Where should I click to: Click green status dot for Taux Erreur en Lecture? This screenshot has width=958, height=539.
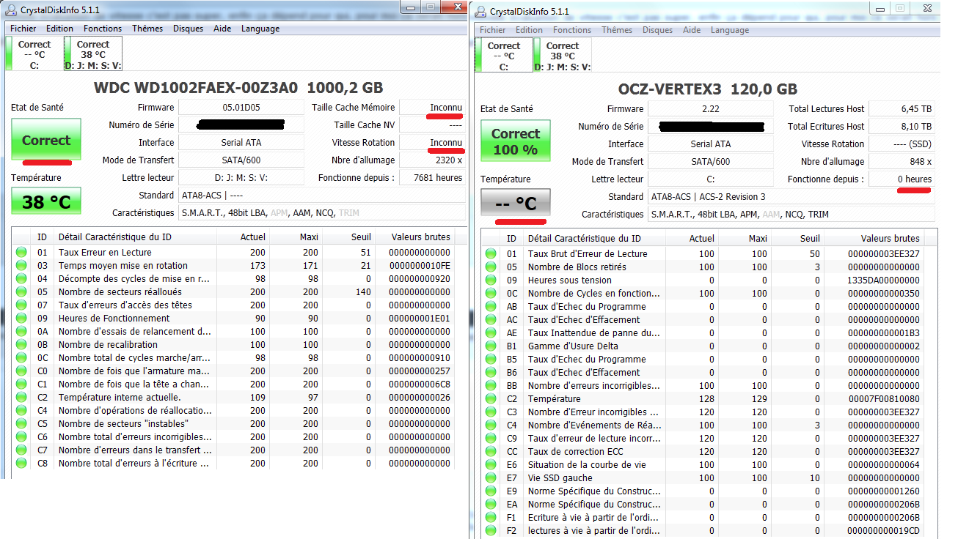tap(21, 253)
